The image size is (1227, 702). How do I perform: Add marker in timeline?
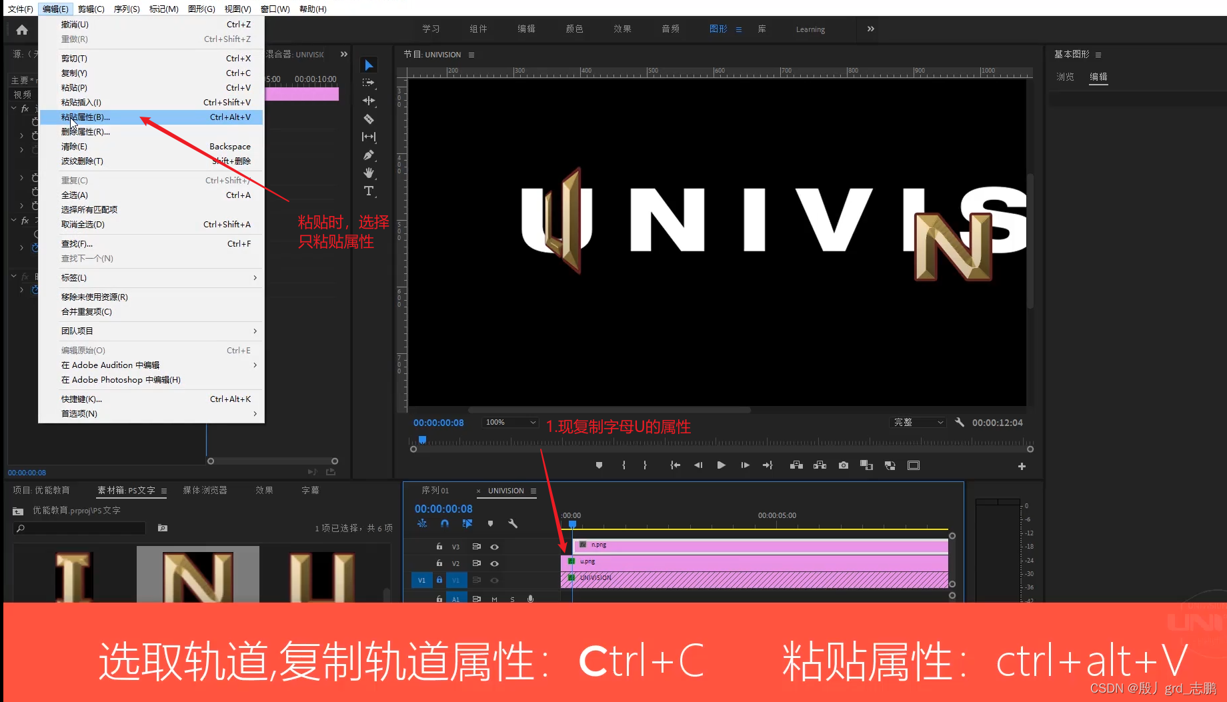click(x=490, y=523)
